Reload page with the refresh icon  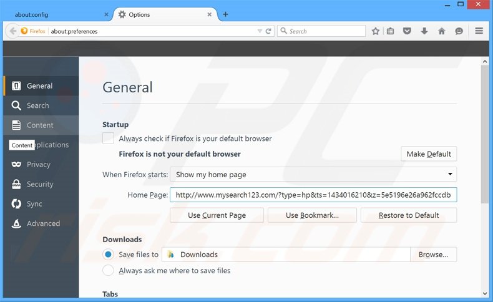tap(268, 31)
